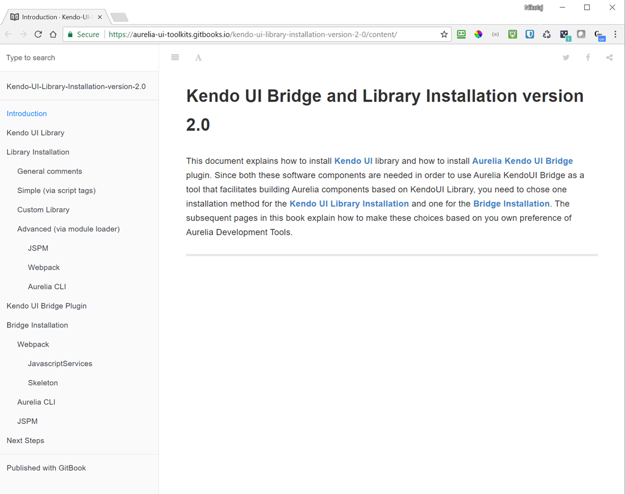Screen dimensions: 625x494
Task: Share page via Facebook icon
Action: click(x=588, y=58)
